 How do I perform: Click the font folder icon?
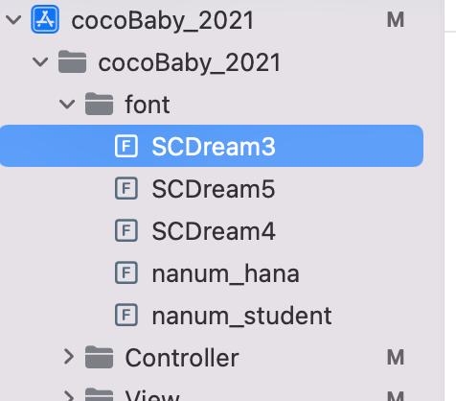tap(99, 104)
